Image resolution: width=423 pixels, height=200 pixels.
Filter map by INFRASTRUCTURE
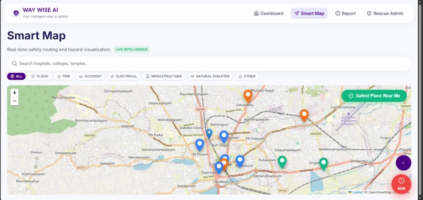(164, 76)
